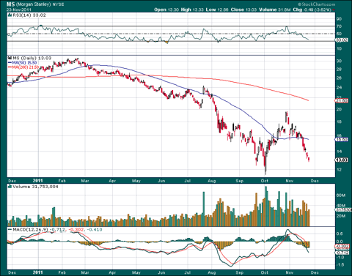Image resolution: width=352 pixels, height=276 pixels.
Task: Click the RSI(14) 33.02 indicator label
Action: click(29, 15)
